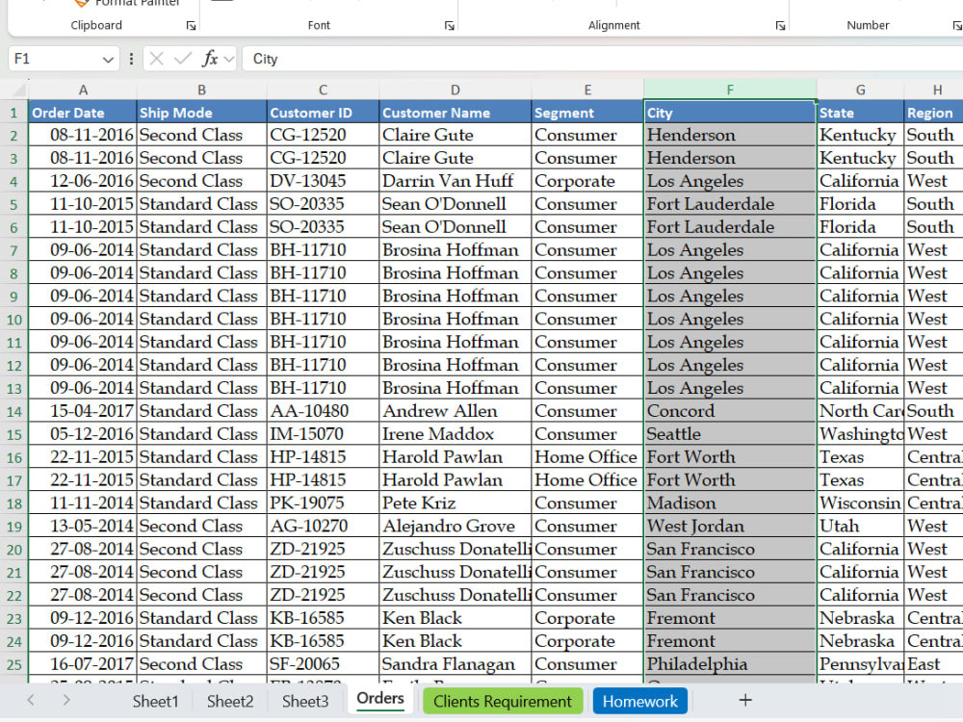The height and width of the screenshot is (722, 963).
Task: Click the Segment header cell
Action: pyautogui.click(x=587, y=113)
